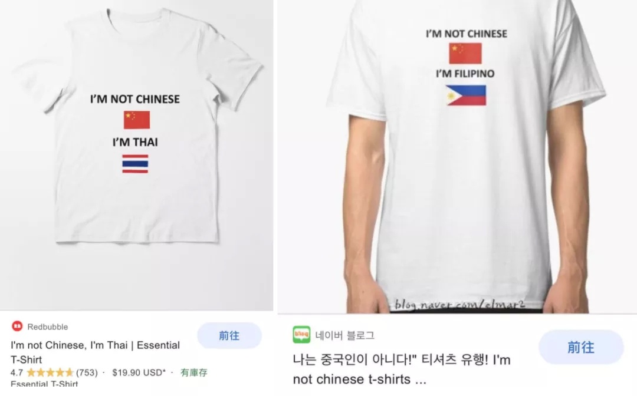Click the $19.90 USD price
The width and height of the screenshot is (637, 396).
click(139, 372)
